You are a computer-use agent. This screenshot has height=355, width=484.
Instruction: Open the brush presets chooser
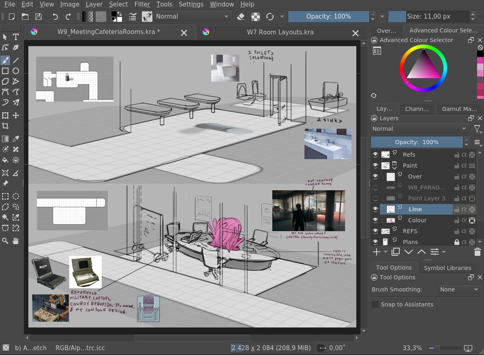point(147,16)
